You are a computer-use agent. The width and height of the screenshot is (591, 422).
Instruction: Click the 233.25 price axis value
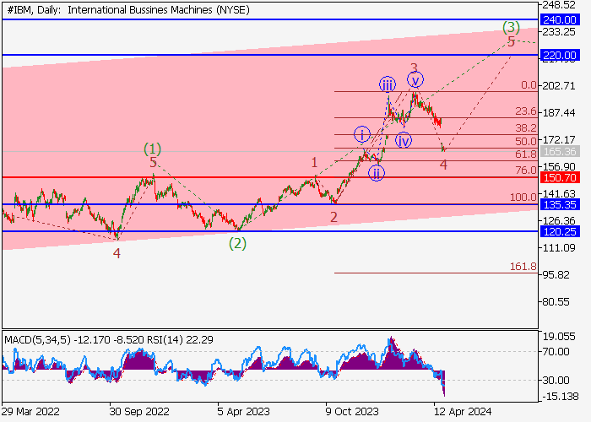click(559, 32)
